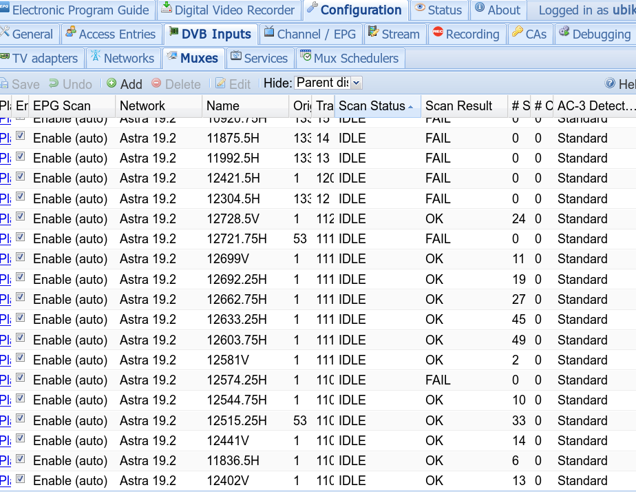Open the Play link for mux 12544.75H

[x=6, y=400]
